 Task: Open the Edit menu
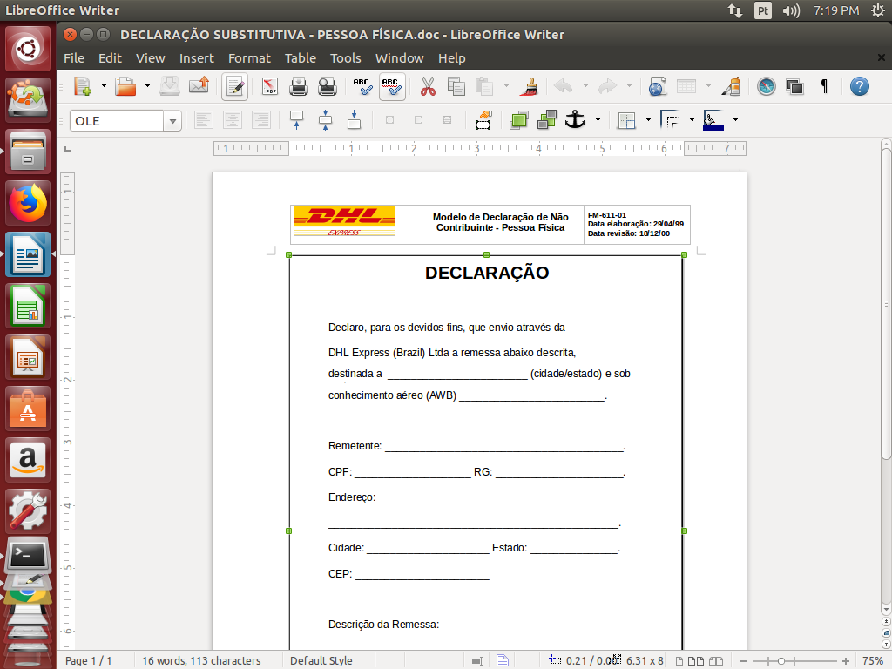[110, 58]
